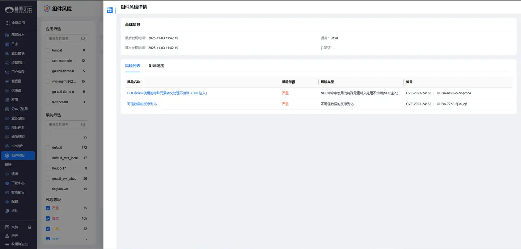Collapse the sidebar using 收起侧边栏

coord(16,244)
